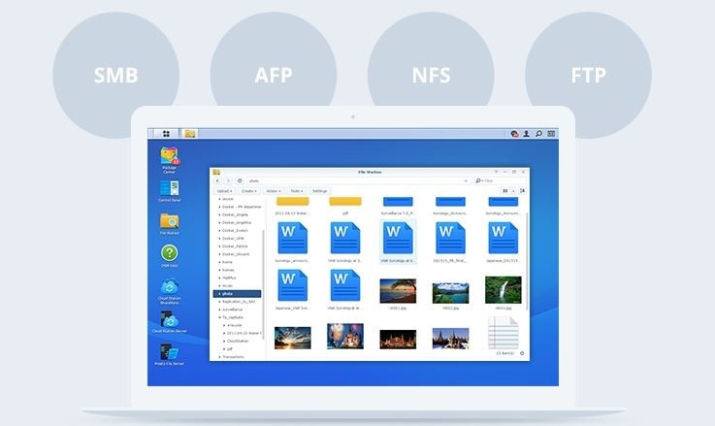This screenshot has height=426, width=715.
Task: Open Cloud Station ShareSync desktop icon
Action: tap(169, 289)
